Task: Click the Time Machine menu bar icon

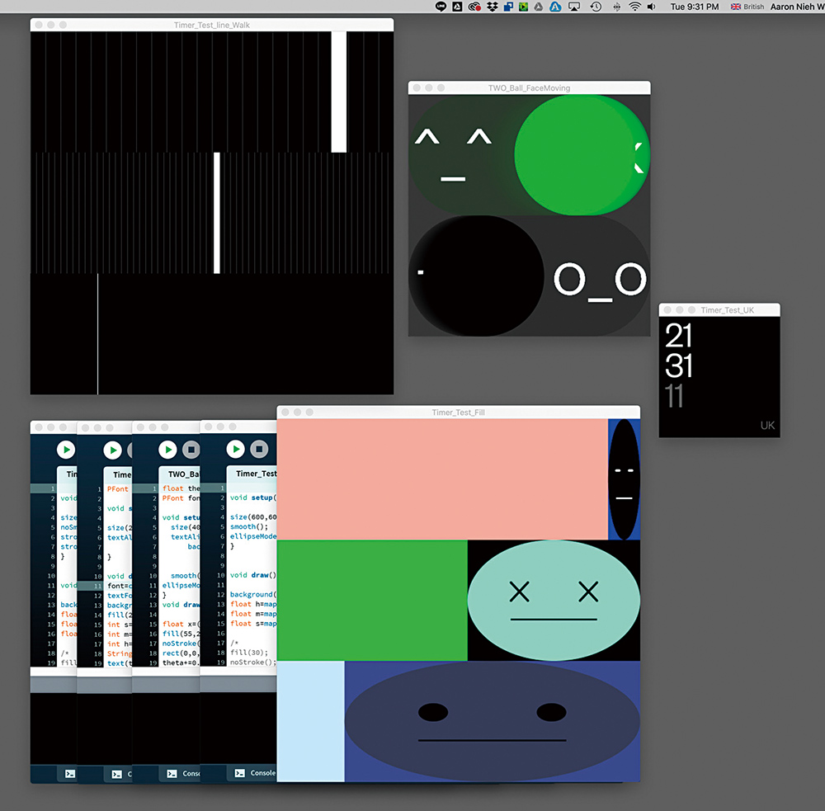Action: point(596,7)
